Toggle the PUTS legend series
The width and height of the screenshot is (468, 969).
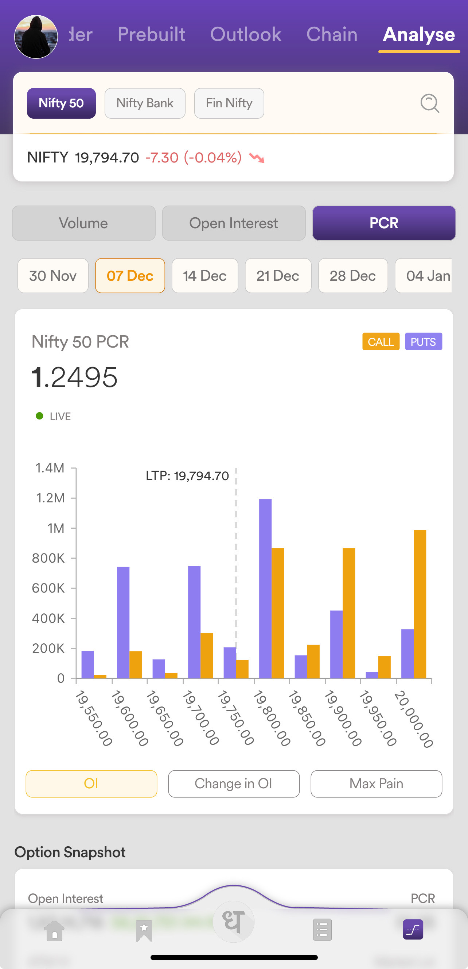point(423,341)
